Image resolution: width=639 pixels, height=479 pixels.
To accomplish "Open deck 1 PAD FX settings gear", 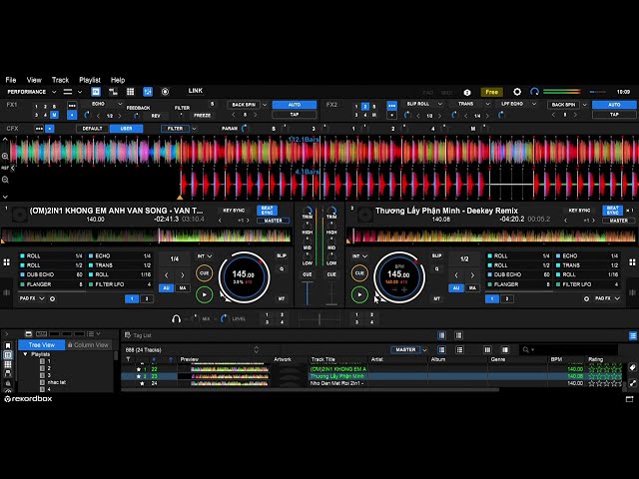I will coord(52,299).
